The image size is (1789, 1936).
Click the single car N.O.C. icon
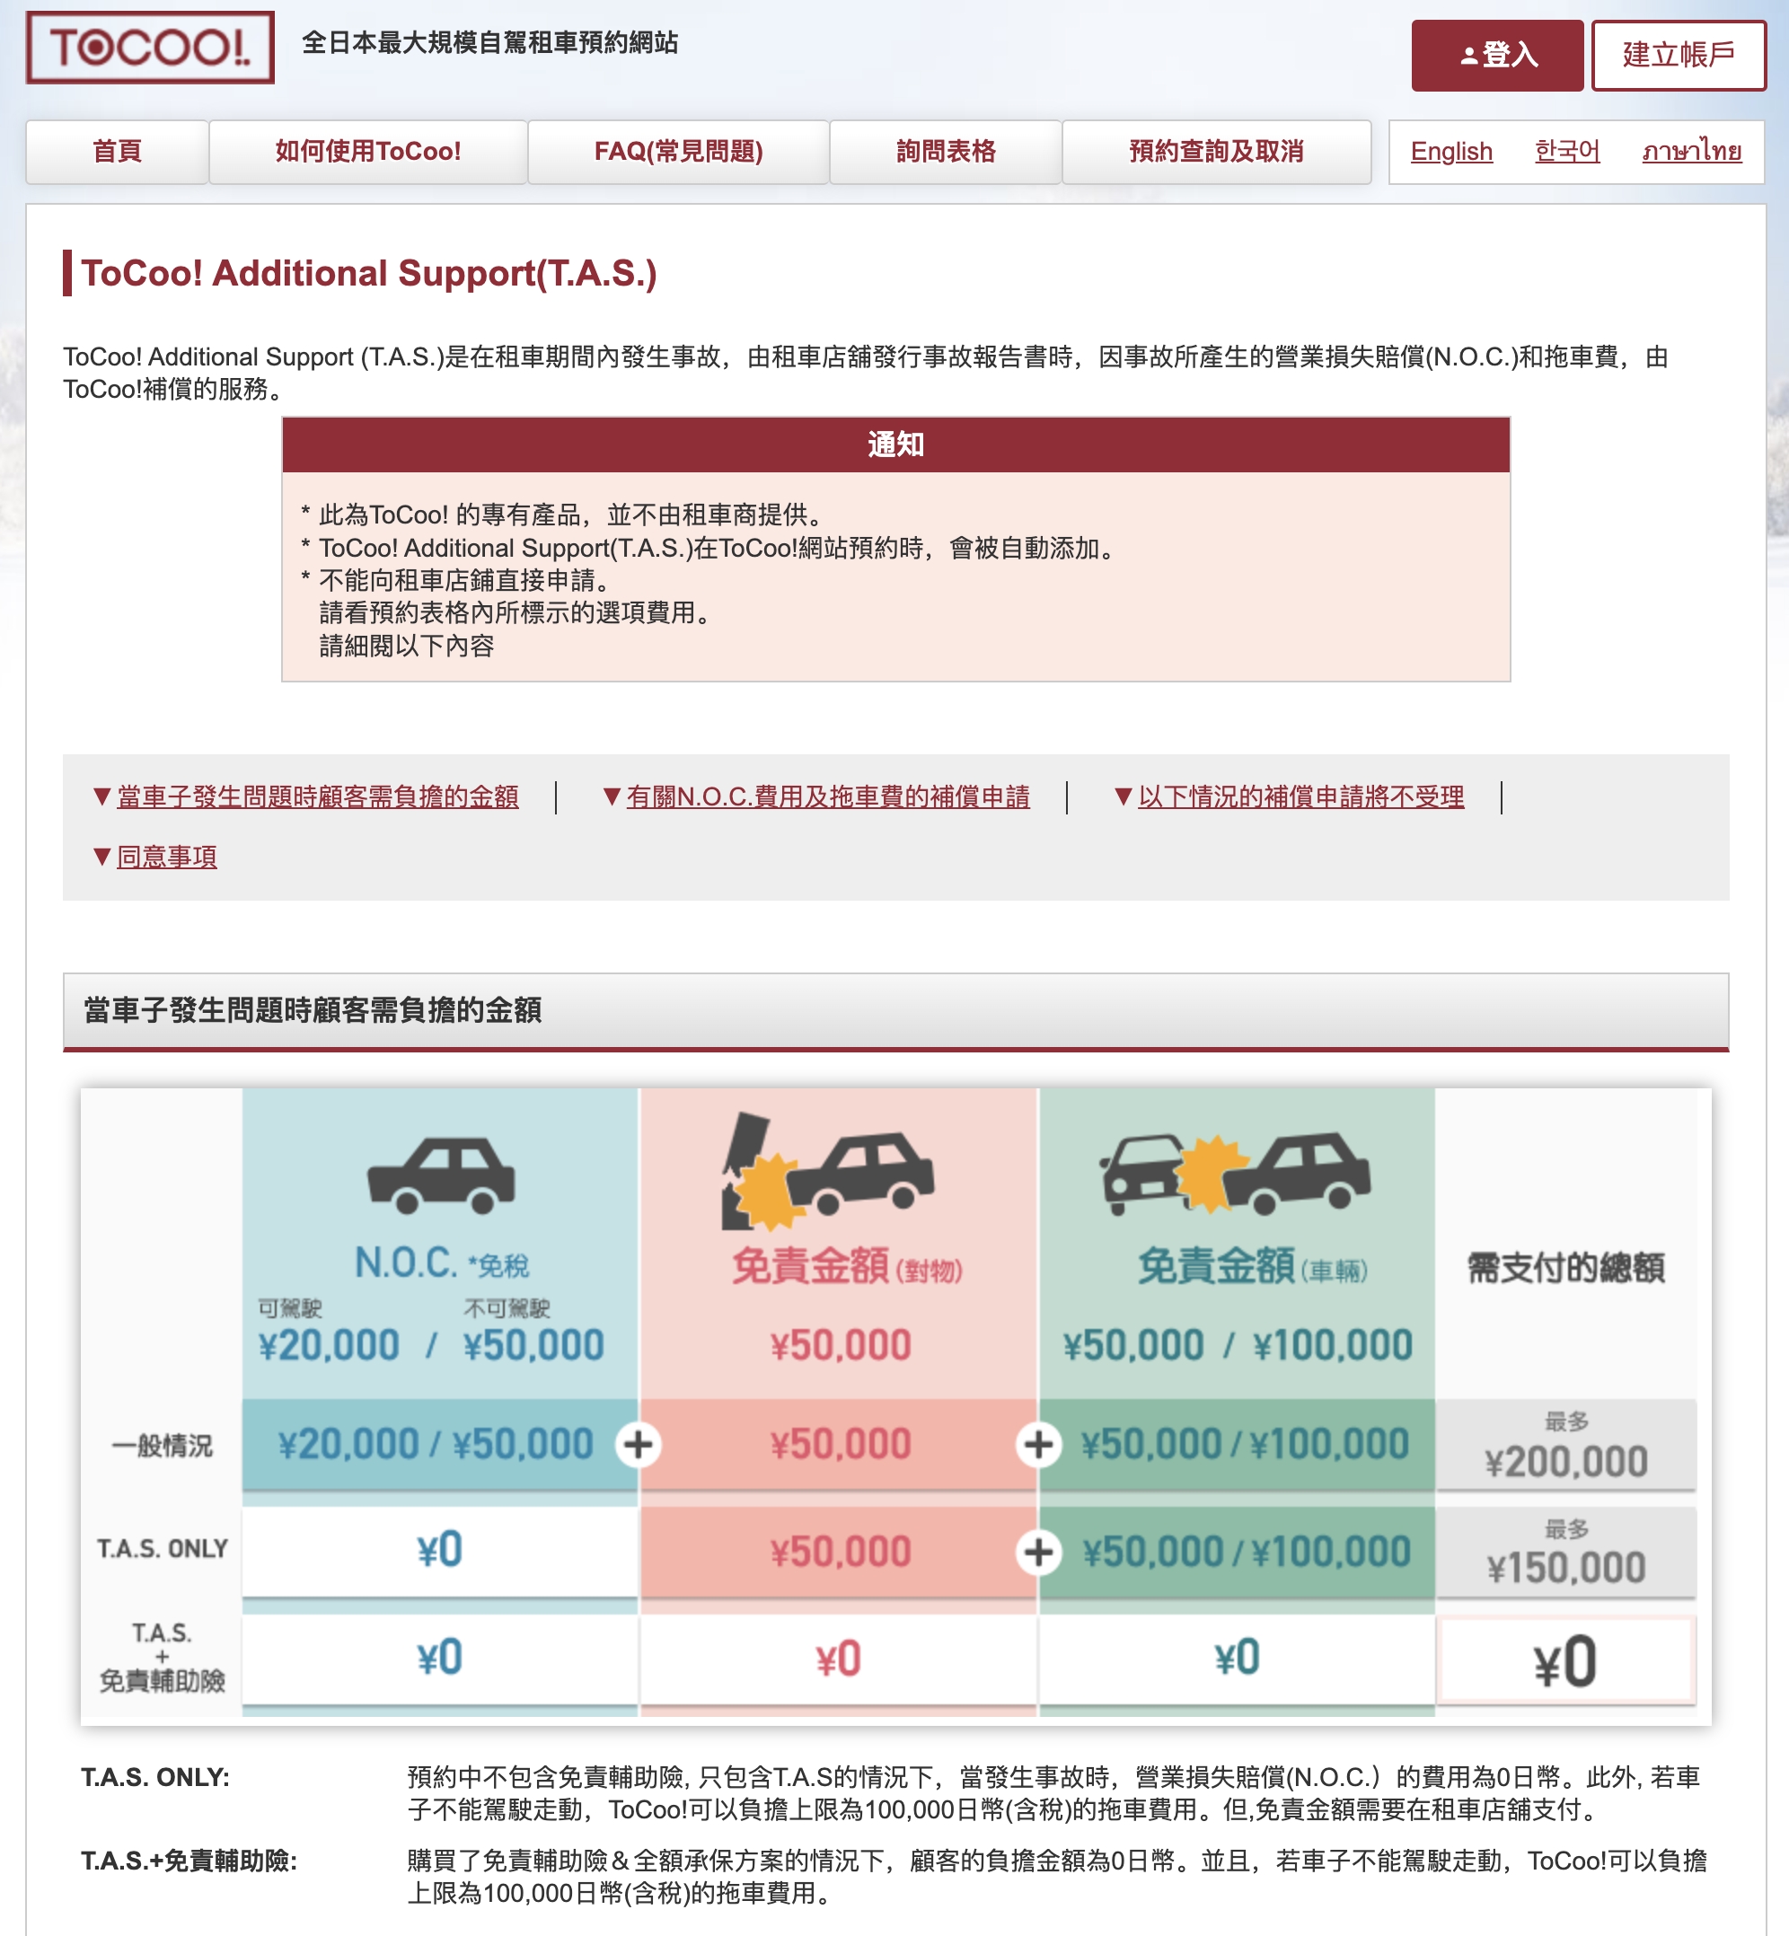point(442,1175)
